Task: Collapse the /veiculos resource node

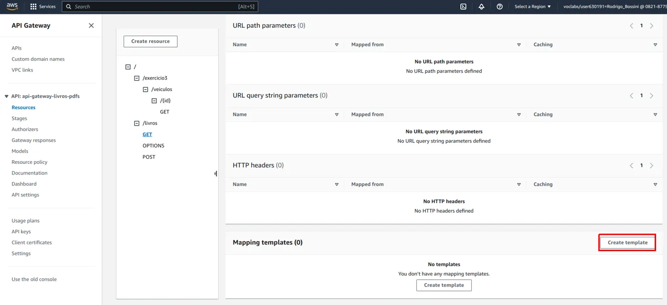Action: 145,90
